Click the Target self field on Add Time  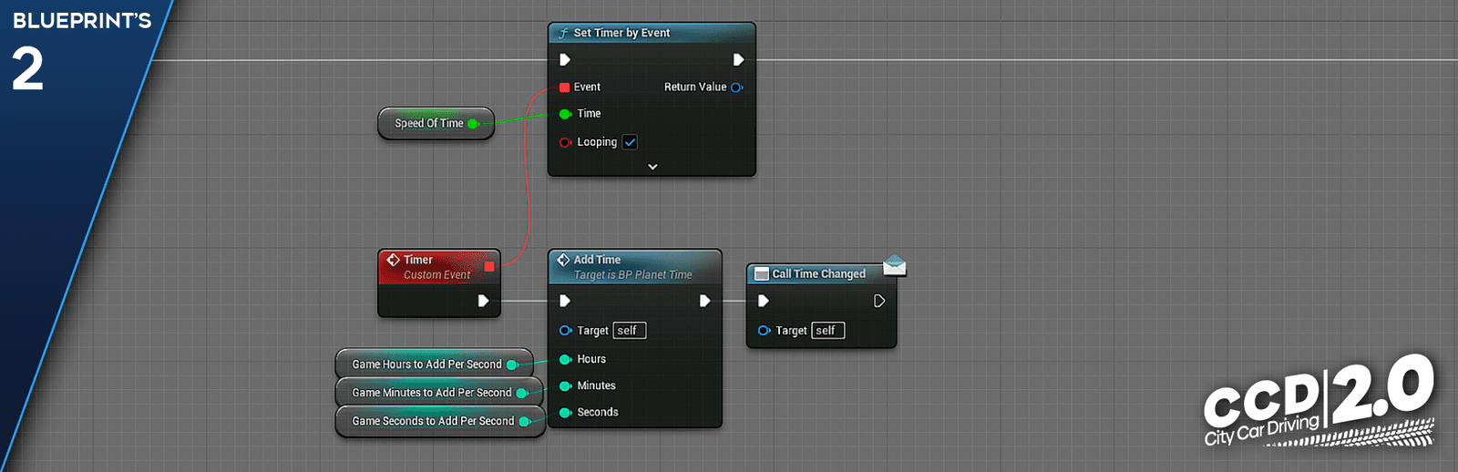(x=630, y=331)
